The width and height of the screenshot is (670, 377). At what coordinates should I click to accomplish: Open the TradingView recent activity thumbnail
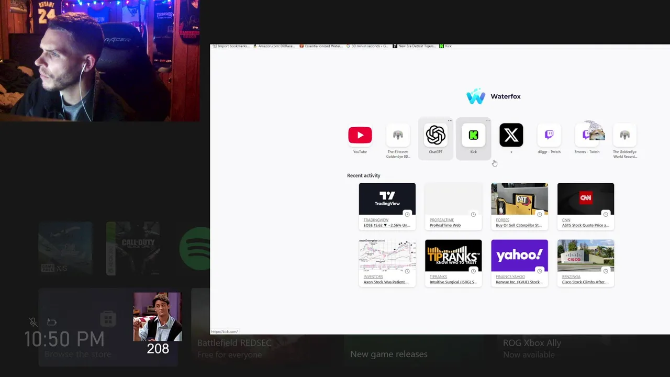point(387,199)
